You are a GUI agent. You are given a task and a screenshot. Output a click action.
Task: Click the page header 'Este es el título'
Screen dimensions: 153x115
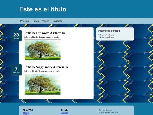pyautogui.click(x=43, y=9)
